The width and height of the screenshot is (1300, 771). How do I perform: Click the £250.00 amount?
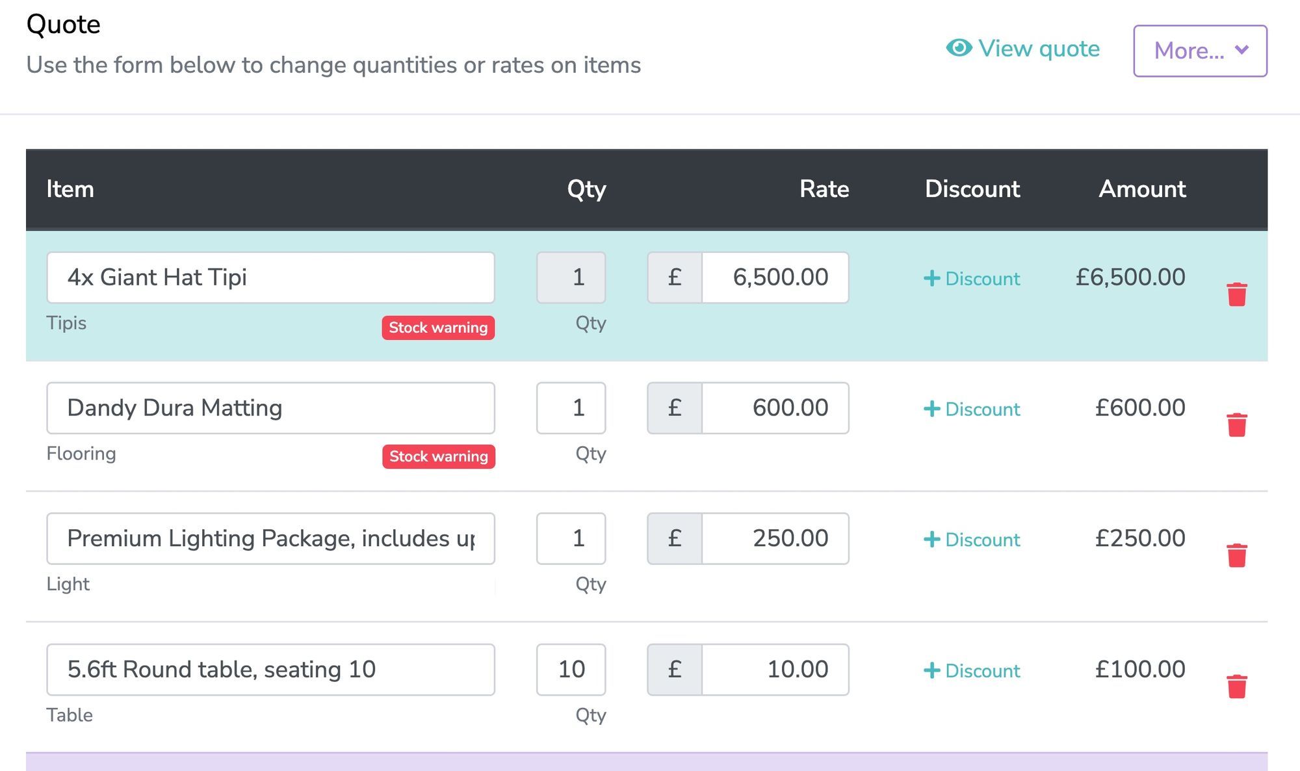click(1140, 539)
